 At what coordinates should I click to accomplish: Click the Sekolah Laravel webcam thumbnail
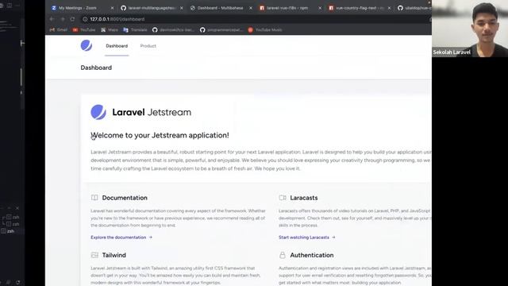(470, 29)
